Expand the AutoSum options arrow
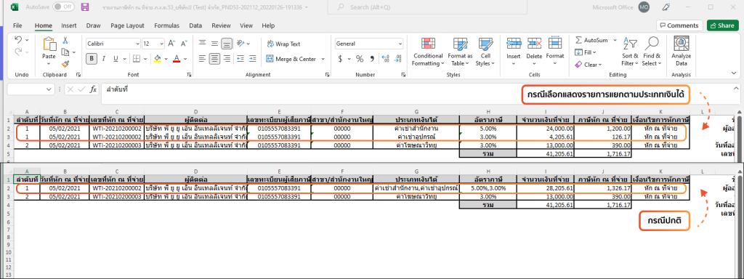The width and height of the screenshot is (744, 279). (615, 41)
